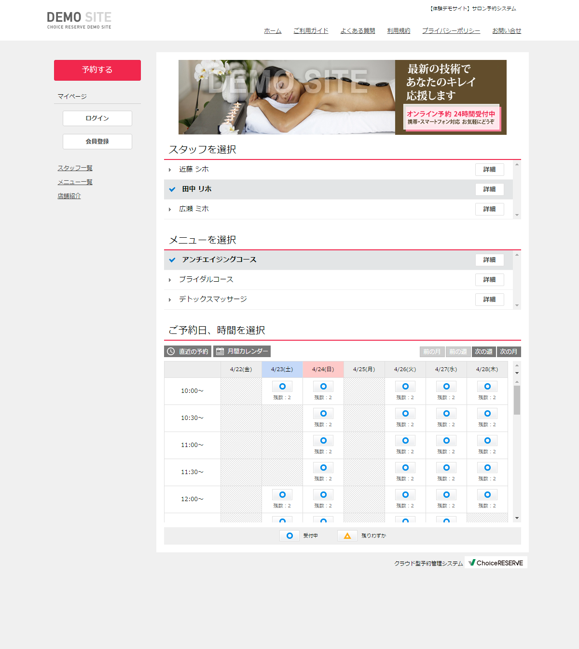Select the 4/26 10:30 available slot circle
579x649 pixels.
405,414
